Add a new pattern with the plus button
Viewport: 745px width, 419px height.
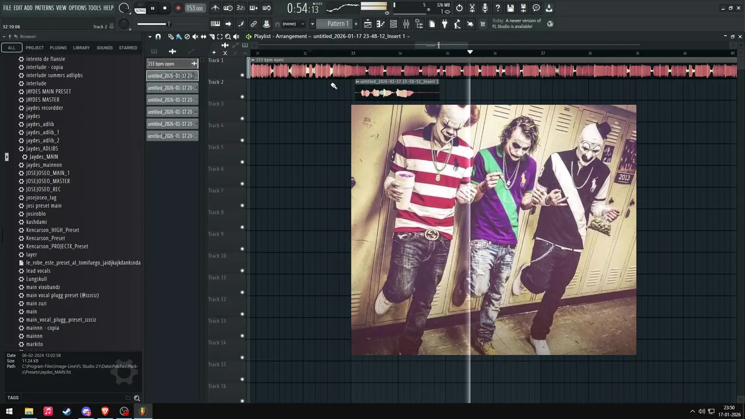(x=356, y=24)
